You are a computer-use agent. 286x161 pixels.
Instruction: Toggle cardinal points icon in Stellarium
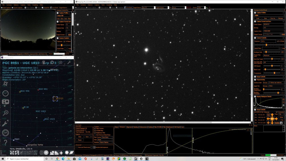tap(61, 153)
